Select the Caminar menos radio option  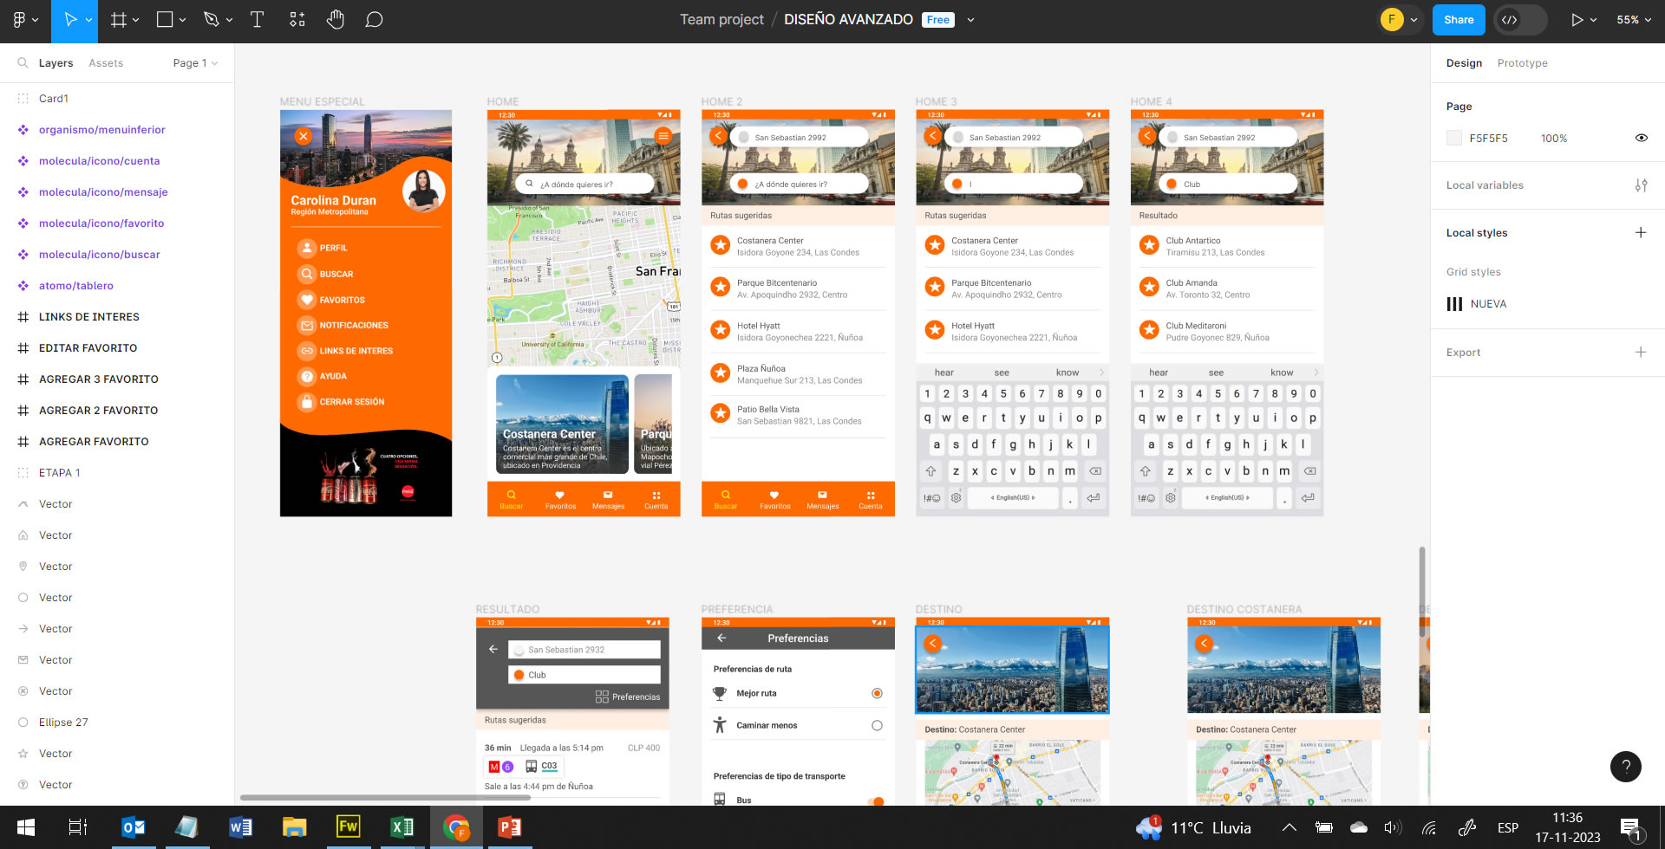(x=877, y=726)
